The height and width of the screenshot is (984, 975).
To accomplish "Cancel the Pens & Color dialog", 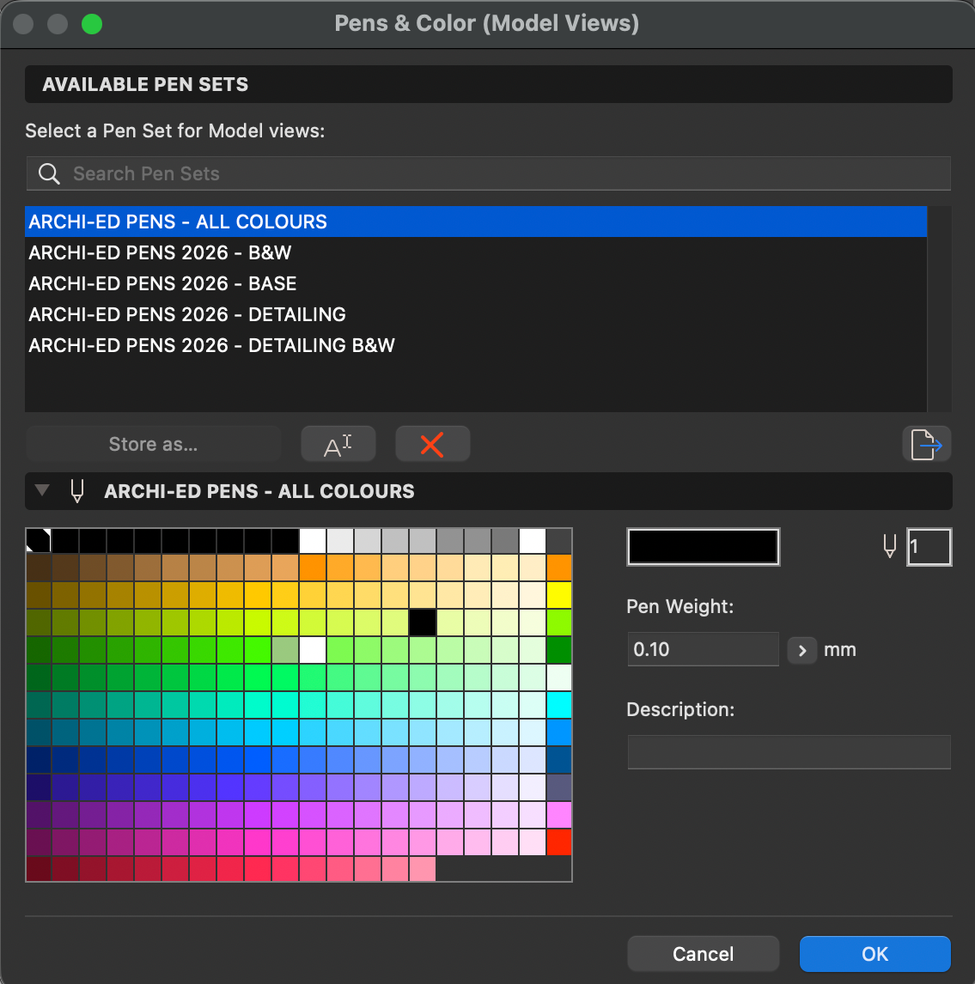I will [703, 954].
